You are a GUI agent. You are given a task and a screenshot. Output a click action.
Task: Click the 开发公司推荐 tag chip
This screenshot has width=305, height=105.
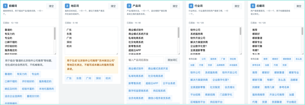[277, 95]
